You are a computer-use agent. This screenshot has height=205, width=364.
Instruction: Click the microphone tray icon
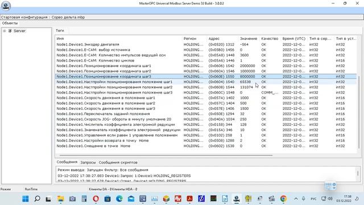click(303, 199)
